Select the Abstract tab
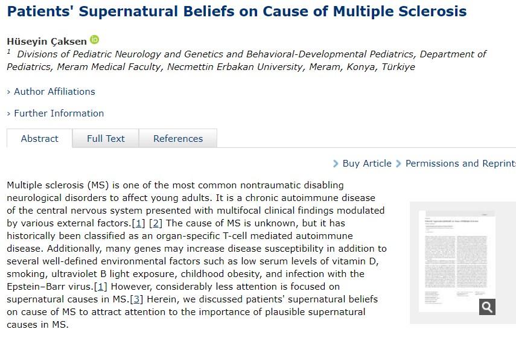 click(x=40, y=139)
